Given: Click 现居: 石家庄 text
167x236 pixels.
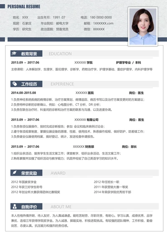Looking at the screenshot, I should click(x=22, y=23).
